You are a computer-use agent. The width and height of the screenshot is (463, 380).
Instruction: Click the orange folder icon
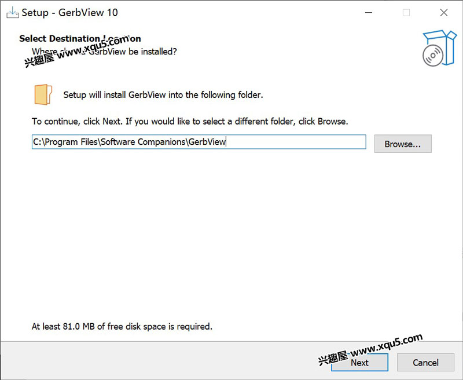43,94
